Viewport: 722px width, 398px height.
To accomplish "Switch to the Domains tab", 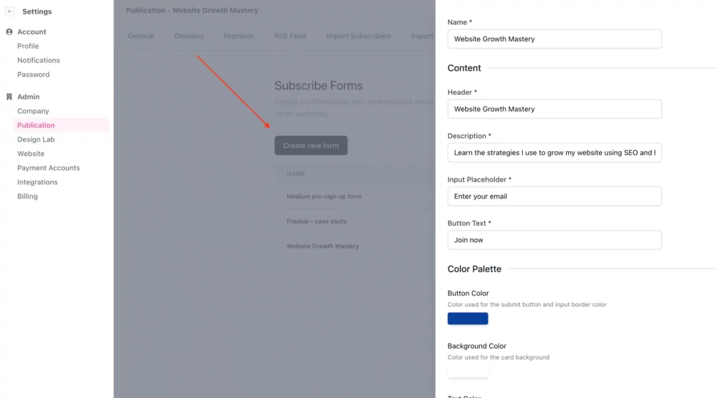I will click(x=189, y=36).
